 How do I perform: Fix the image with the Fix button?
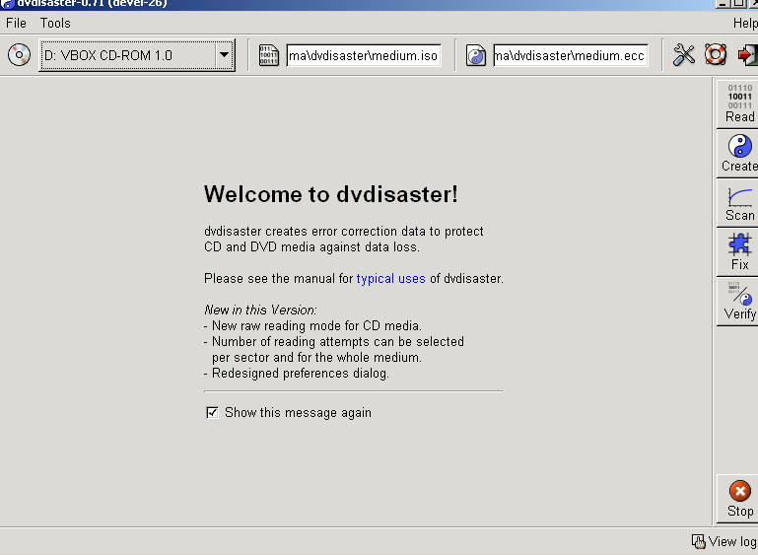click(x=737, y=252)
